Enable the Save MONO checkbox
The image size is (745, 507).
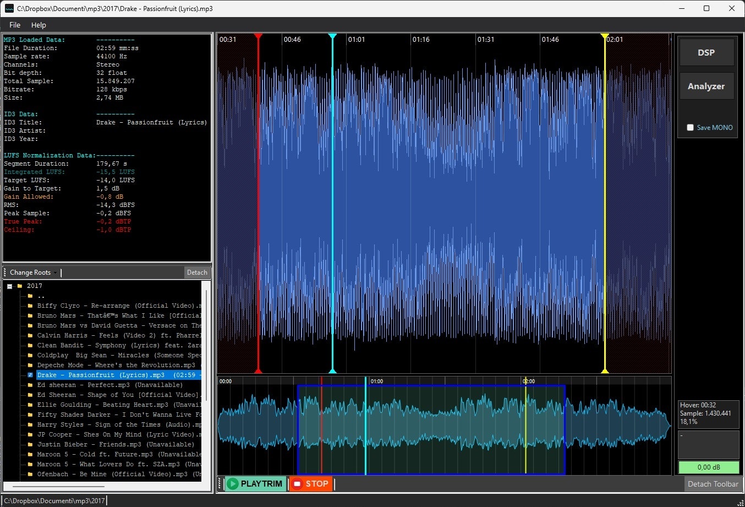(690, 127)
